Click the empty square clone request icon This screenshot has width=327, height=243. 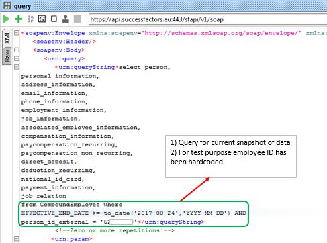(54, 19)
